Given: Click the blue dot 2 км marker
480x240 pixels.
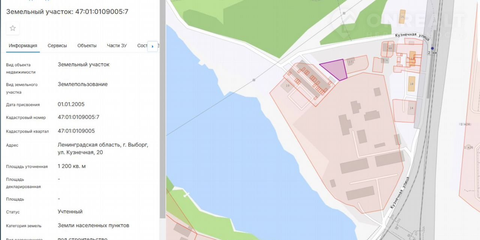Looking at the screenshot, I should [x=432, y=48].
